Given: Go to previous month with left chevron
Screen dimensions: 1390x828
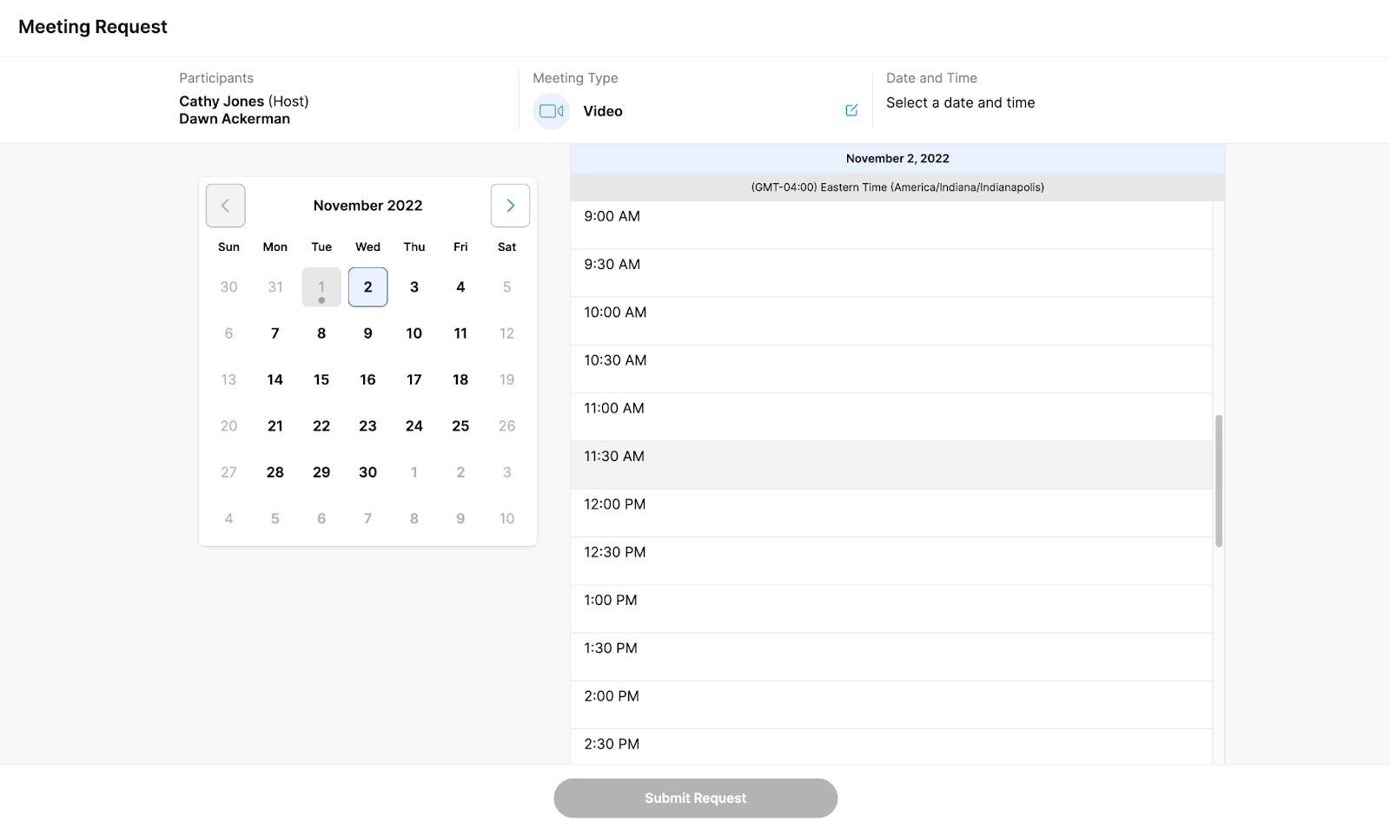Looking at the screenshot, I should coord(225,206).
